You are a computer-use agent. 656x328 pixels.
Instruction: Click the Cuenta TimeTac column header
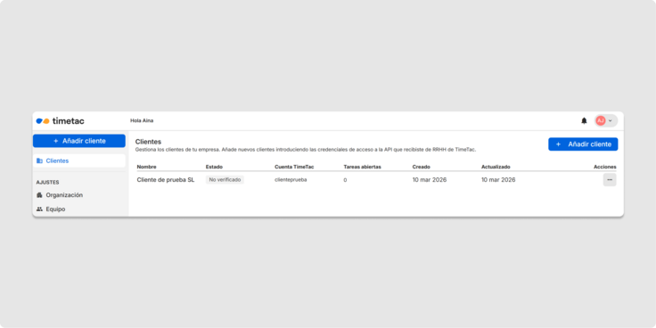click(x=294, y=167)
